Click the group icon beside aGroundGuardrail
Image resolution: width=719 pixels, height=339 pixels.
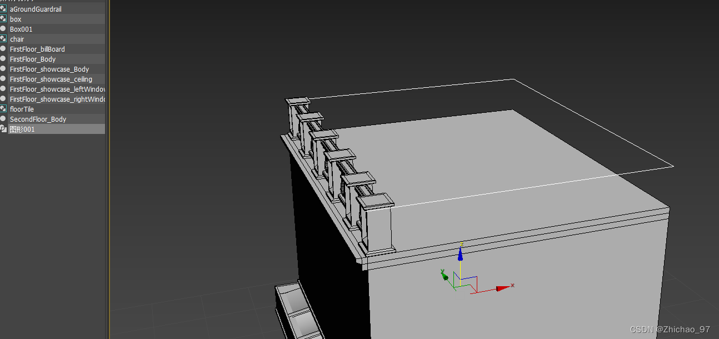point(4,9)
